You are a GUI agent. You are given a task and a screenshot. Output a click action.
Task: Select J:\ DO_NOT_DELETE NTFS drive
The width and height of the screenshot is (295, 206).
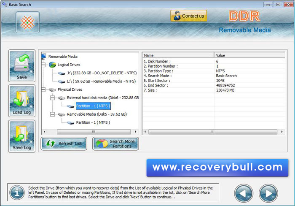[x=102, y=73]
